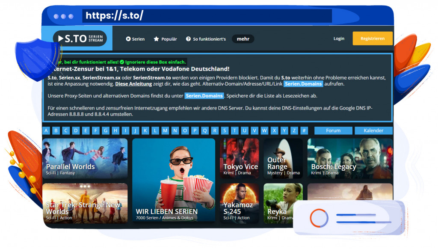Open the Kalender tab
This screenshot has height=249, width=438.
[373, 130]
